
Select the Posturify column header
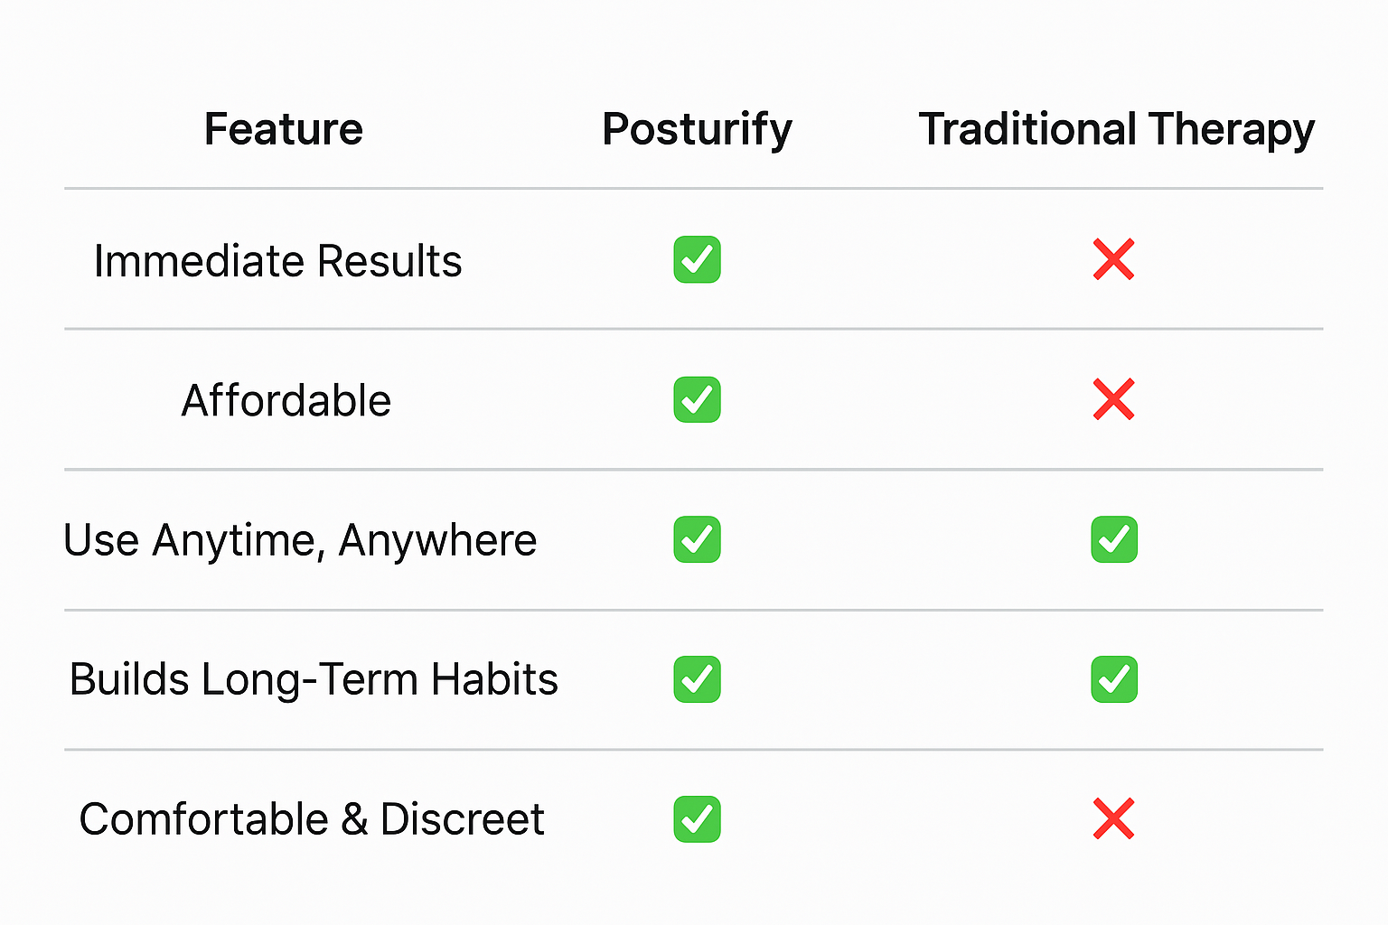[697, 129]
